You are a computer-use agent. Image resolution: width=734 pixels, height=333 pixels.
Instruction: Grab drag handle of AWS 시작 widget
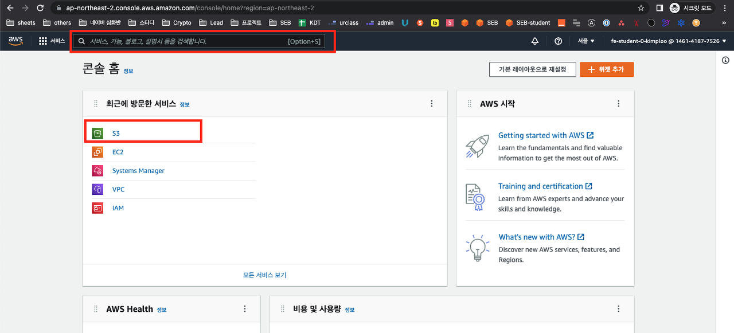click(x=470, y=104)
